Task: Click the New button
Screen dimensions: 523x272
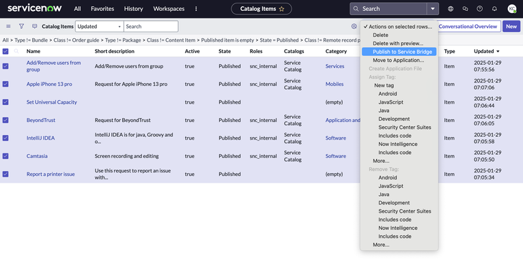Action: (x=511, y=27)
